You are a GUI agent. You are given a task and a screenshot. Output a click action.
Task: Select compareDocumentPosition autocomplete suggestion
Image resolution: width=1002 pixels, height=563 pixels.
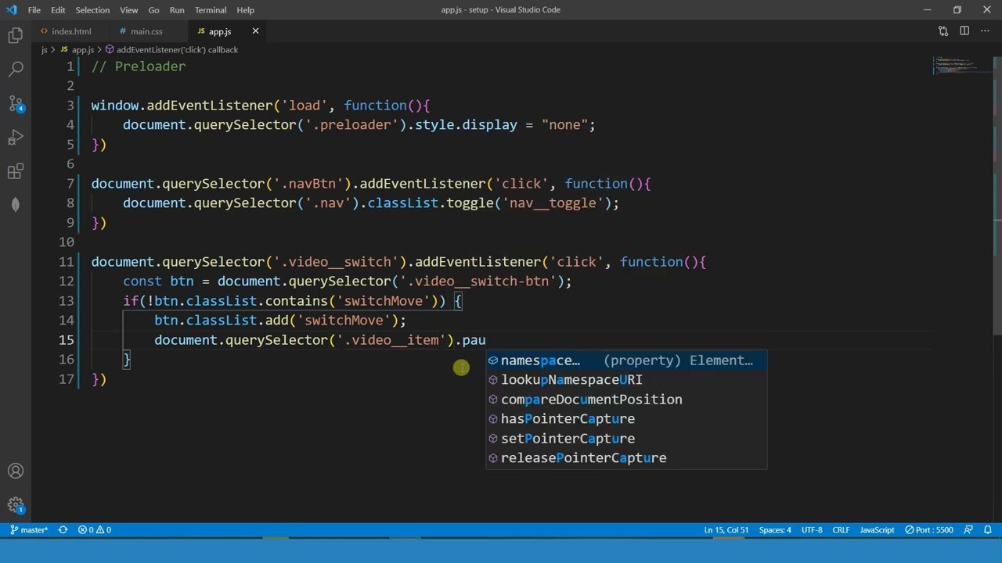(626, 400)
